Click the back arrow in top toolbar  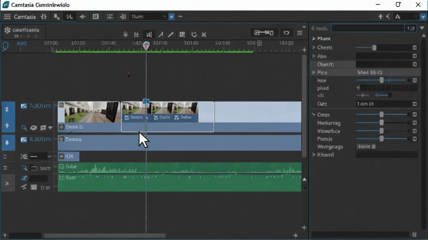pos(82,17)
